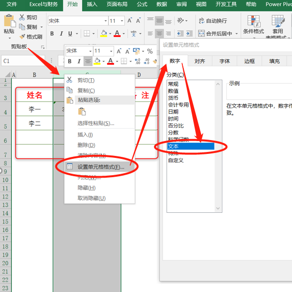Choose Delete (删除) in context menu
This screenshot has height=292, width=292.
tap(99, 145)
